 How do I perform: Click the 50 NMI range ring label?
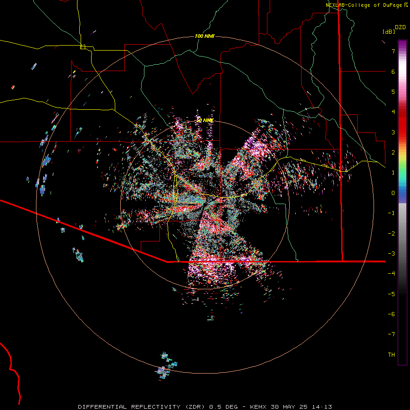(x=205, y=120)
